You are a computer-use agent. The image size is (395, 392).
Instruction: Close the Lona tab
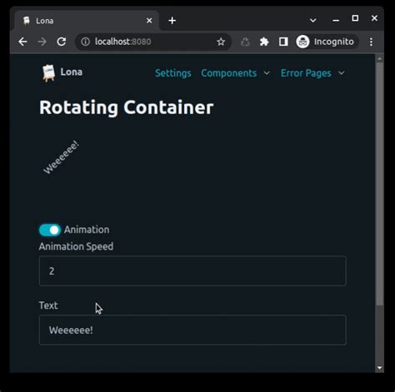click(x=149, y=21)
